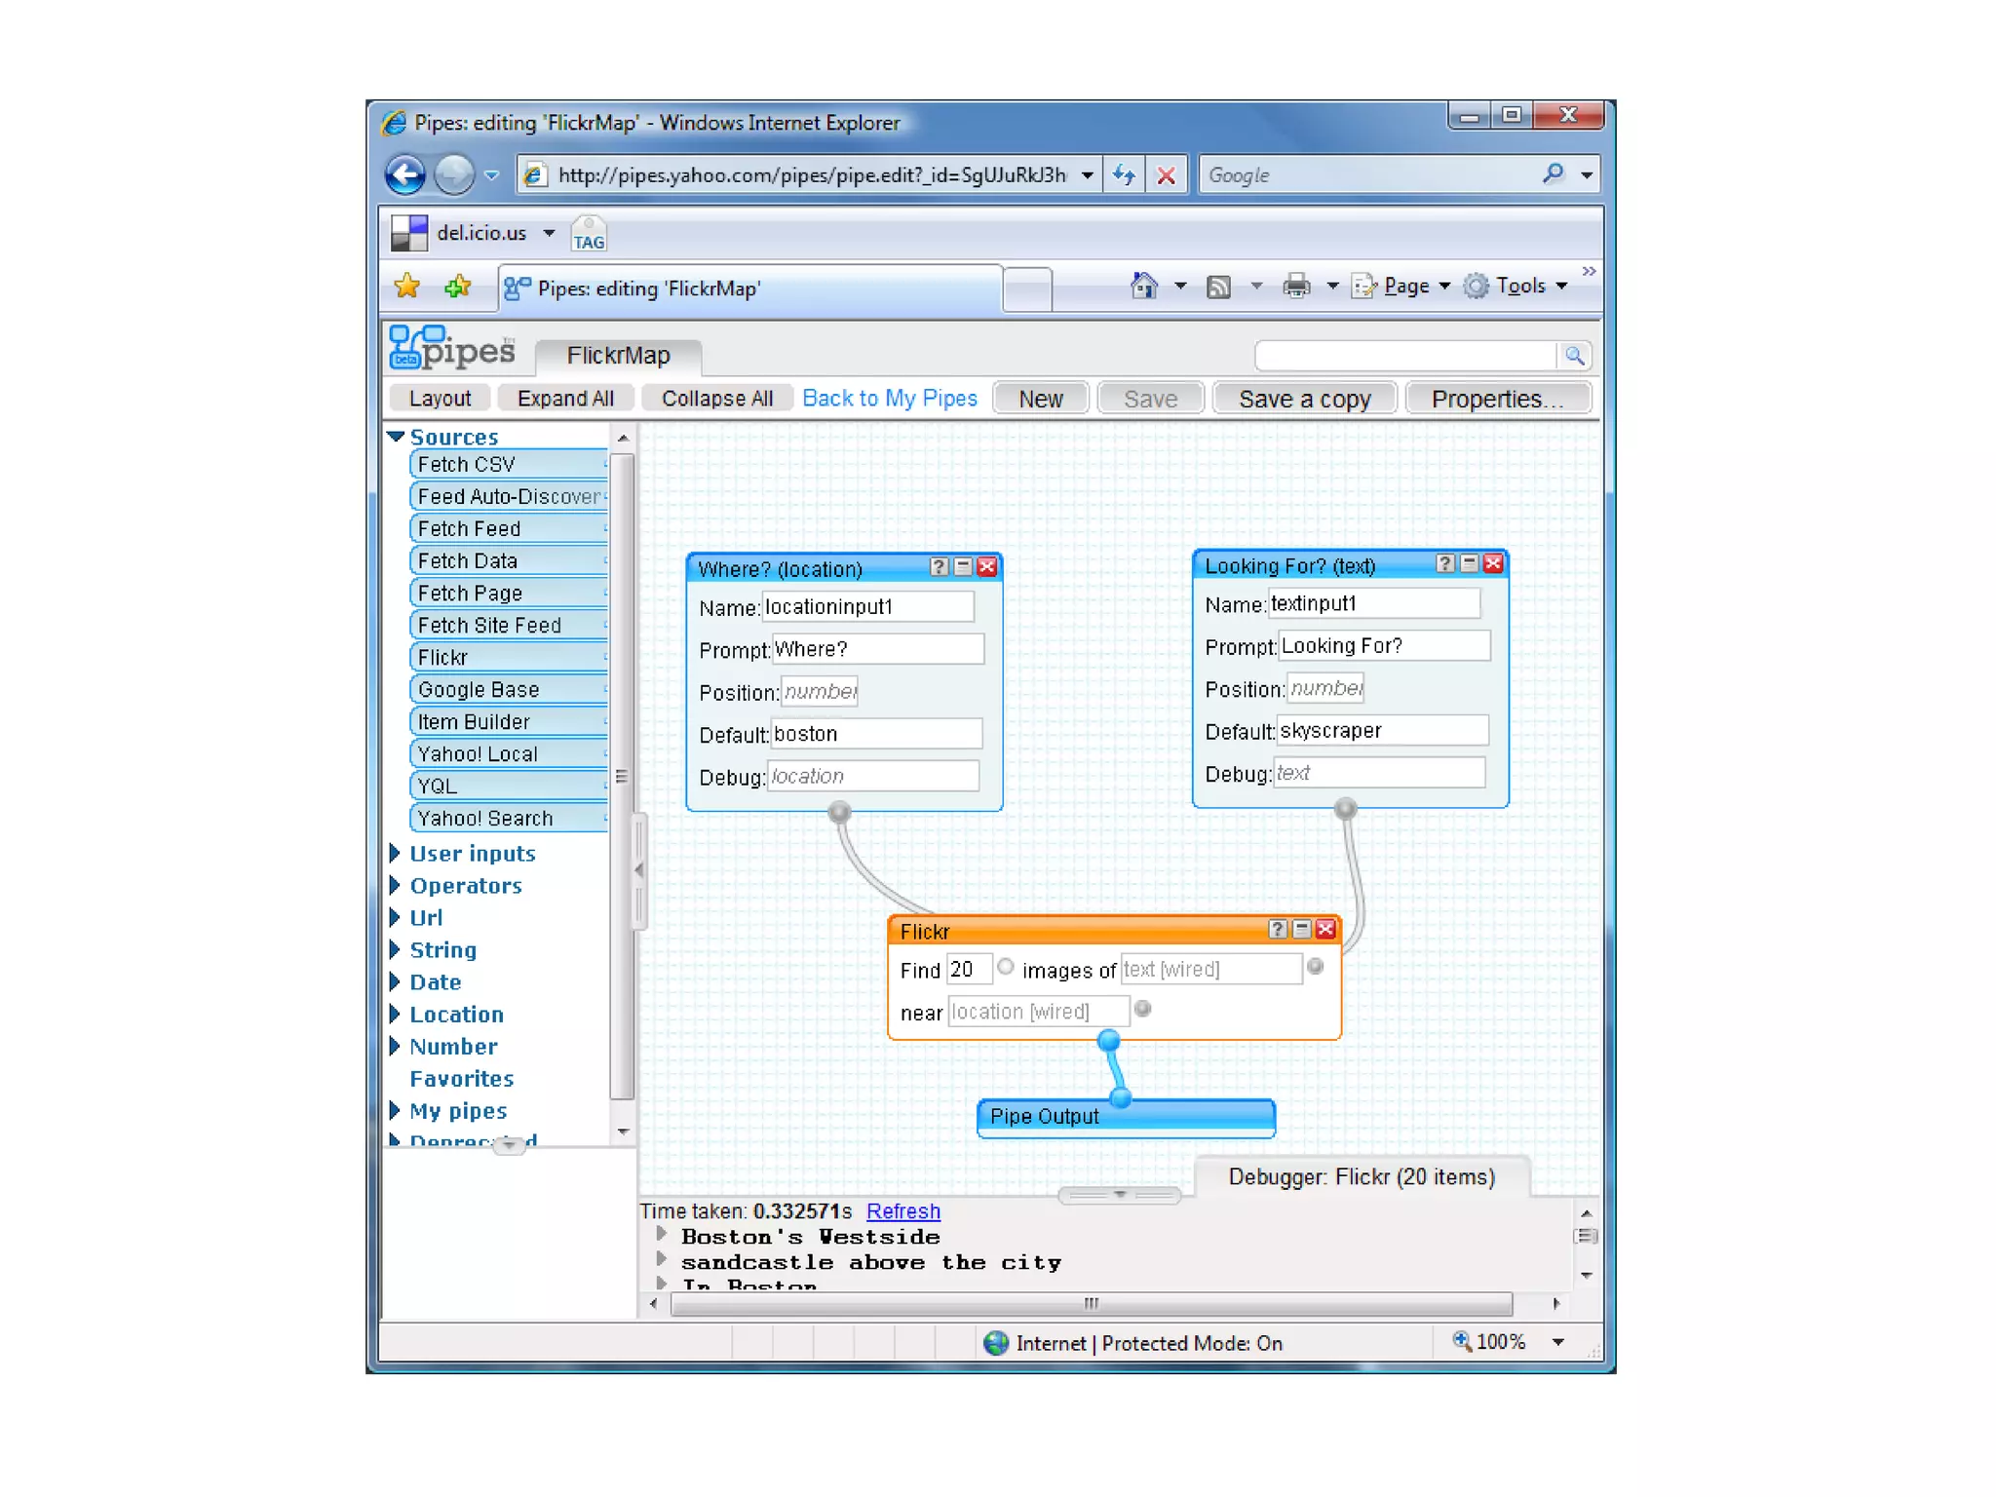Image resolution: width=1996 pixels, height=1497 pixels.
Task: Click the debugger horizontal scrollbar
Action: click(x=1091, y=1303)
